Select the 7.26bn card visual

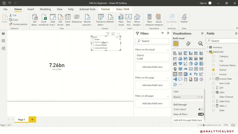pyautogui.click(x=57, y=66)
